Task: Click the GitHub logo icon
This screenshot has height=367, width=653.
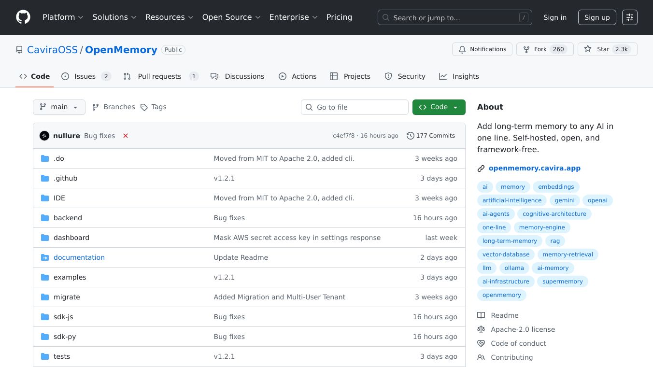Action: (23, 17)
